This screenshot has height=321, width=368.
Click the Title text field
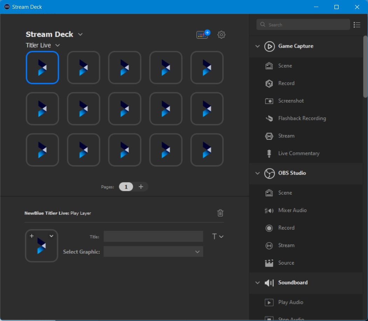[153, 237]
